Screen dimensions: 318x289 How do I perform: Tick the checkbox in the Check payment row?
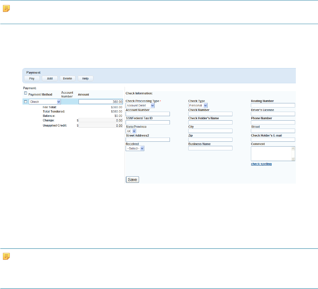click(x=26, y=102)
